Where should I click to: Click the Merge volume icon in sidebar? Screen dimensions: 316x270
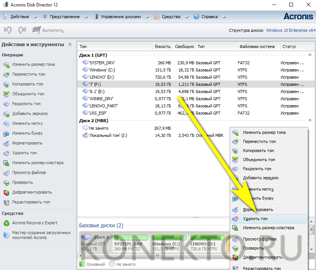tap(6, 94)
